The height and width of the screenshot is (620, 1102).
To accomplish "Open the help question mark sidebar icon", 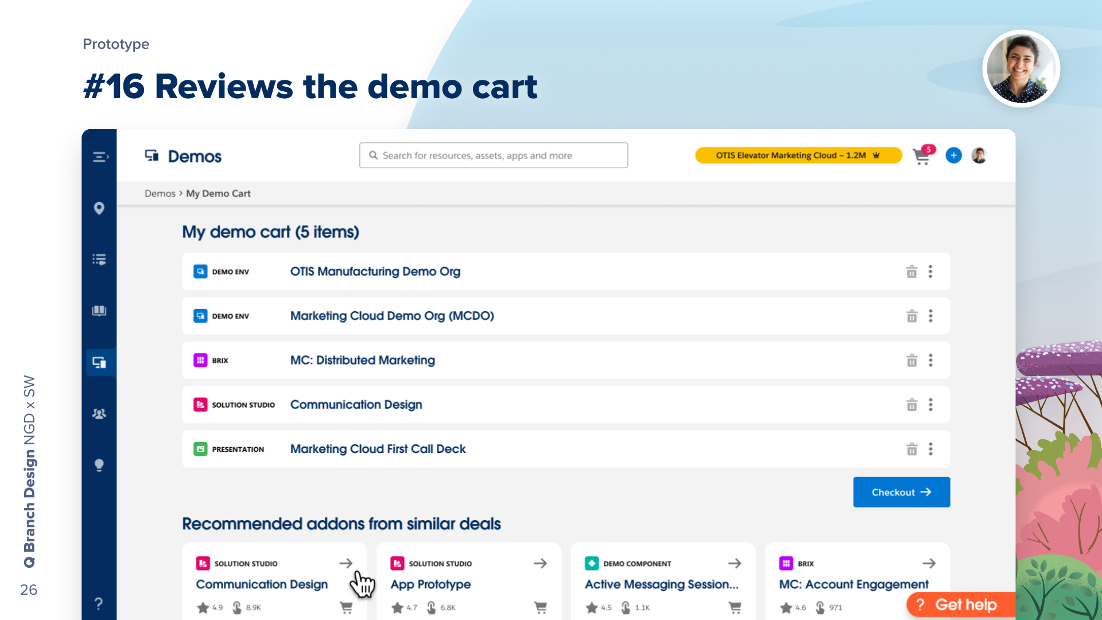I will click(99, 603).
